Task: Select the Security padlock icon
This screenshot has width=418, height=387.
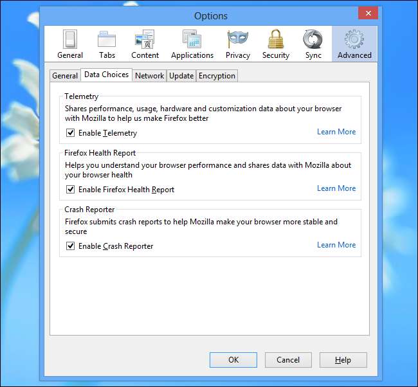Action: (275, 40)
